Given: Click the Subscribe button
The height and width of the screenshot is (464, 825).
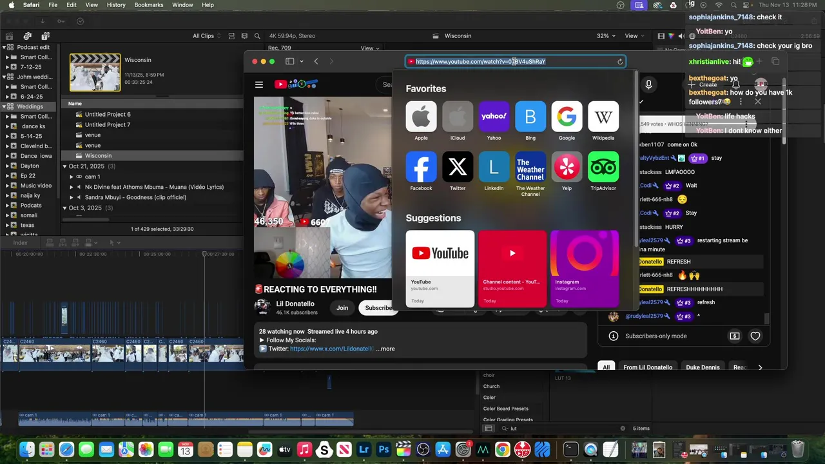Looking at the screenshot, I should click(x=377, y=308).
